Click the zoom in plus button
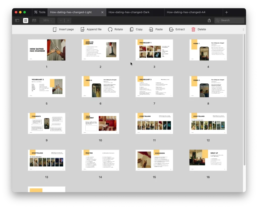Screen dimensions: 258x208 pyautogui.click(x=68, y=20)
